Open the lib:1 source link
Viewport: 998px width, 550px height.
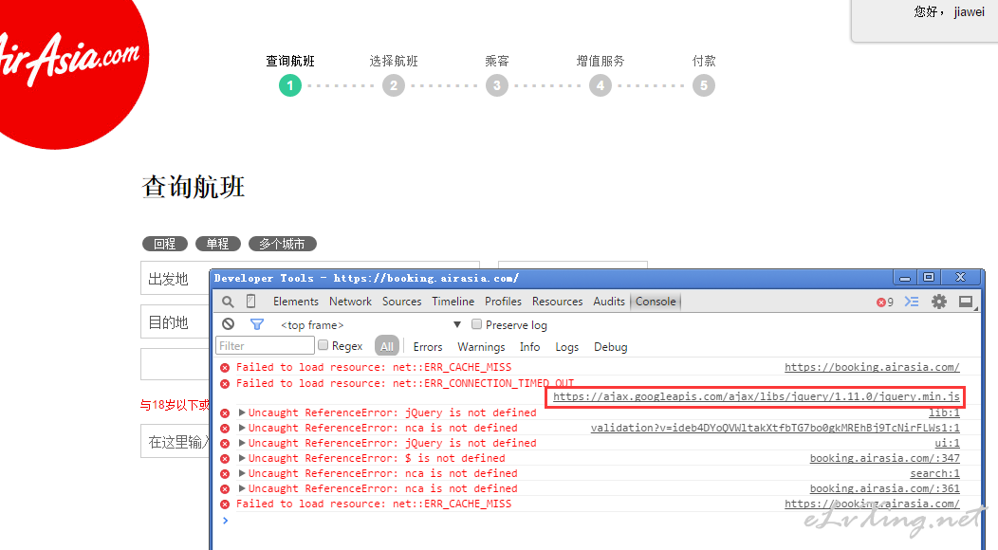944,412
